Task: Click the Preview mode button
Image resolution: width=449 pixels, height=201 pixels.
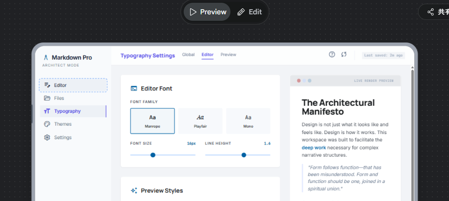Action: tap(207, 12)
